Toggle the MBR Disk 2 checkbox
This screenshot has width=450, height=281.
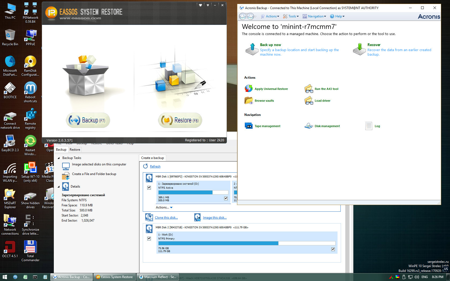pos(149,238)
